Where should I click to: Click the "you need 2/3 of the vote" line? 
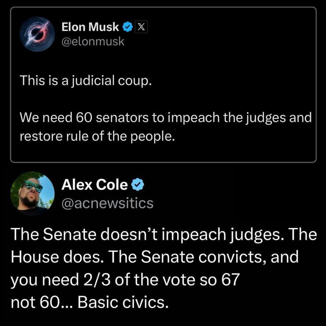126,280
